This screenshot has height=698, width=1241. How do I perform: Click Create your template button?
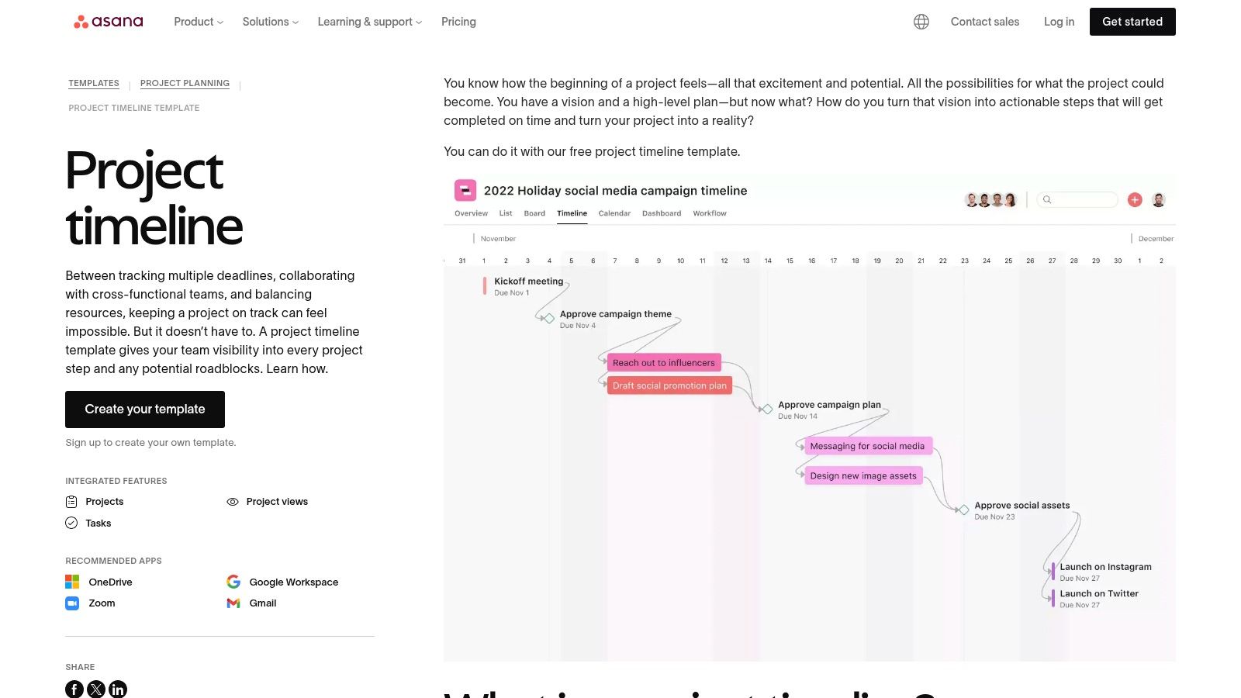tap(145, 409)
